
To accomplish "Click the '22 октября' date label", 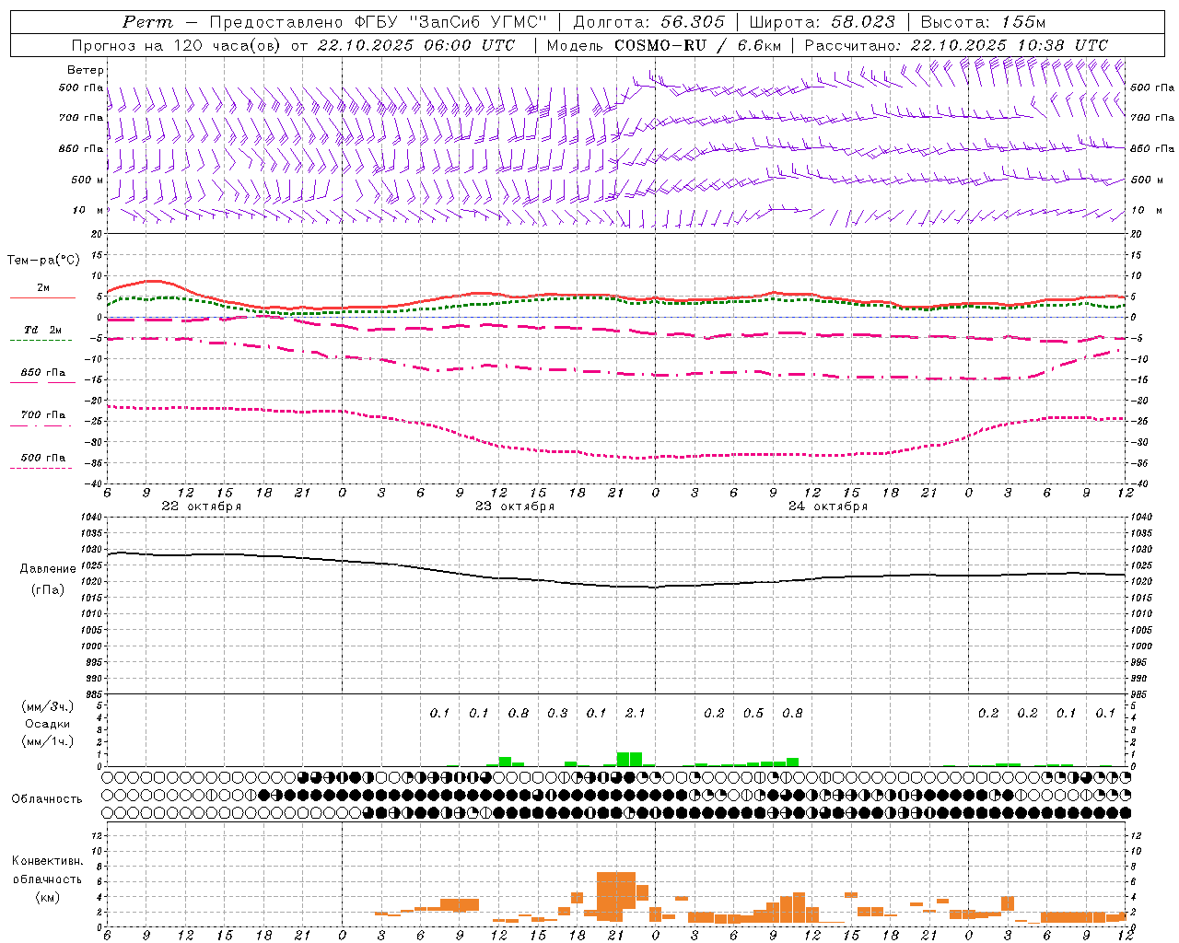I will (202, 506).
